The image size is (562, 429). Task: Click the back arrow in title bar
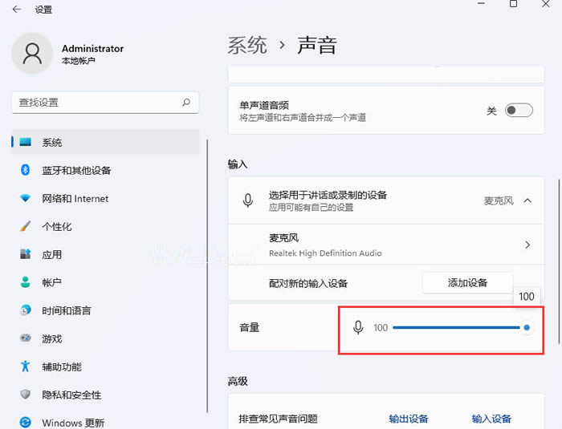17,10
